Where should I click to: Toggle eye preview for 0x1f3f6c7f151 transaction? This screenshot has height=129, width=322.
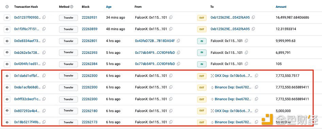(7, 29)
